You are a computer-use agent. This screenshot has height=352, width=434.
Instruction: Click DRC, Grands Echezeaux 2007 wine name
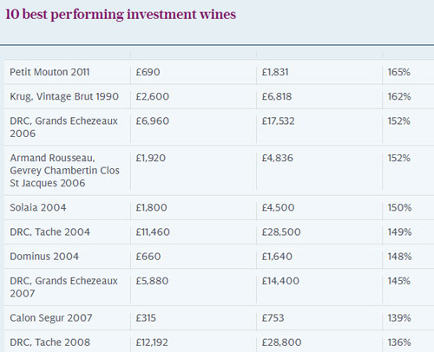point(63,287)
